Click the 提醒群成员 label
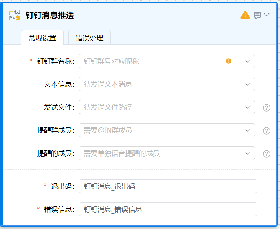Image resolution: width=280 pixels, height=229 pixels. [x=56, y=130]
